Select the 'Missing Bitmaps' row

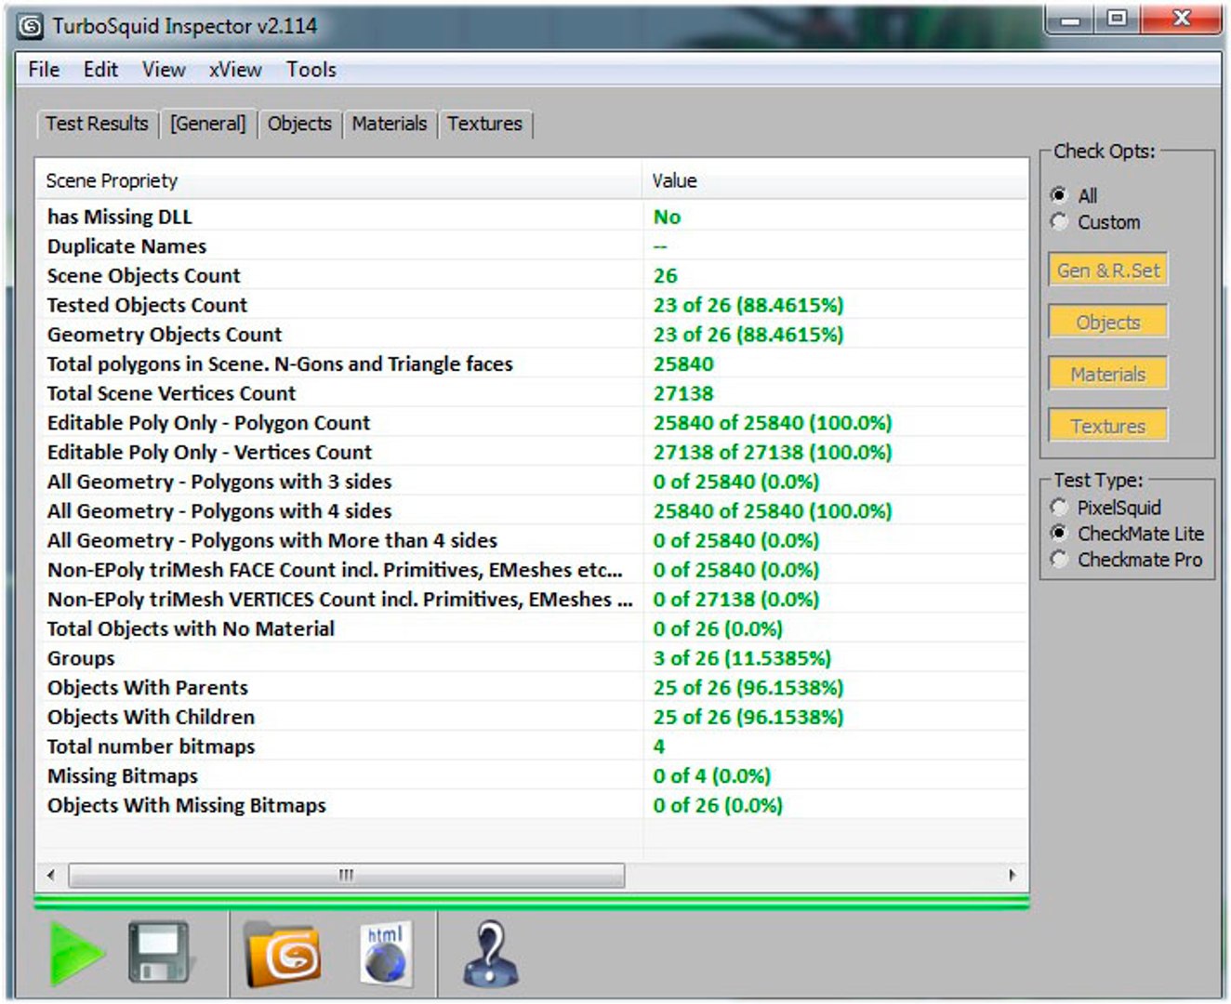tap(532, 776)
